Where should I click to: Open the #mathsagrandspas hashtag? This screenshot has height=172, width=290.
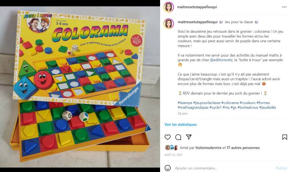[193, 108]
